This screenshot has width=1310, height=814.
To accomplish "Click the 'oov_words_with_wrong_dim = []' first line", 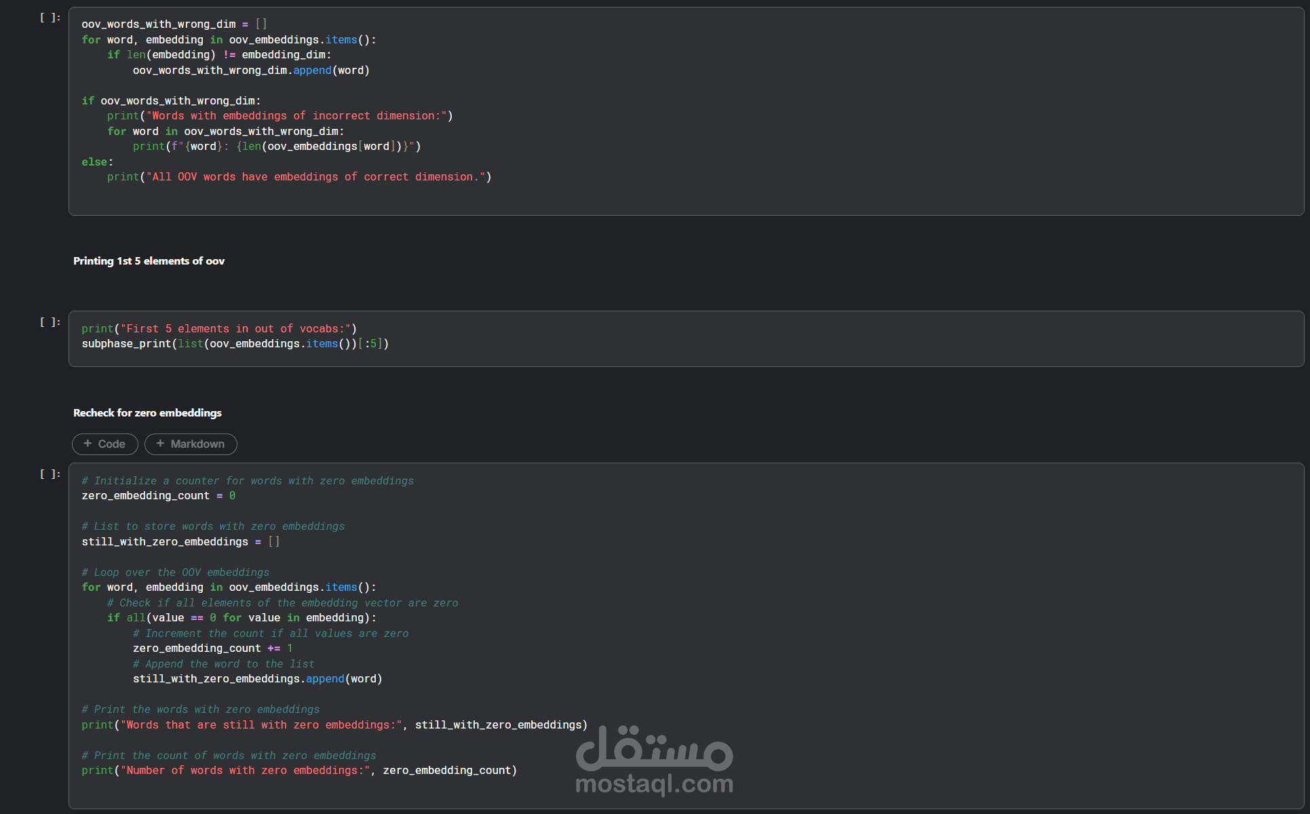I will [174, 24].
